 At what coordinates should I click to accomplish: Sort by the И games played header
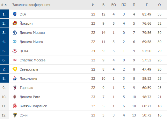93,5
